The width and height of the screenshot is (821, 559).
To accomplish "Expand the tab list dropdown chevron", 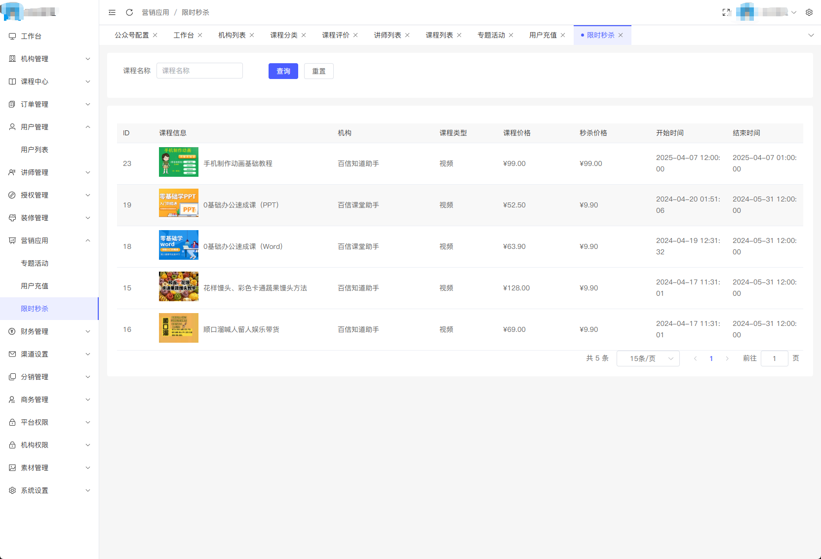I will pos(811,35).
